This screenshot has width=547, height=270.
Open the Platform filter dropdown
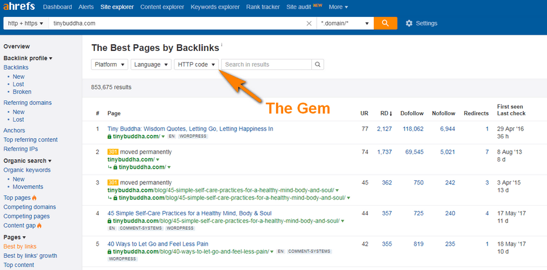tap(109, 64)
